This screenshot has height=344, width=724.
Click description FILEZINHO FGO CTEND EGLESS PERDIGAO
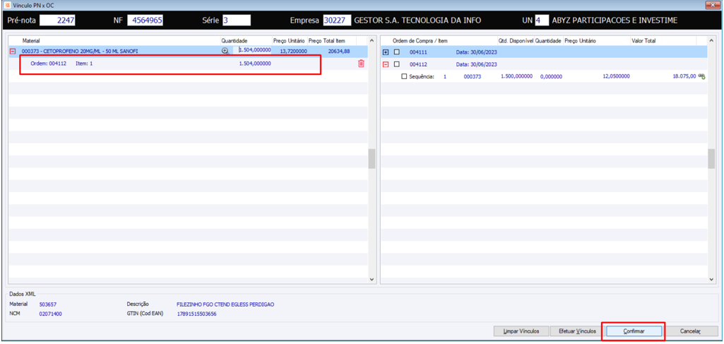[x=225, y=304]
